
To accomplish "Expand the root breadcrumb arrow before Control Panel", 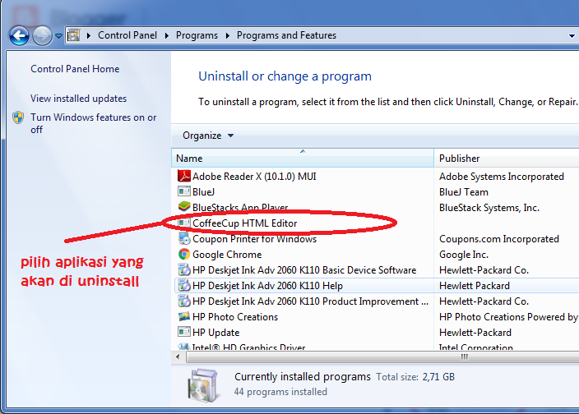I will pos(89,35).
